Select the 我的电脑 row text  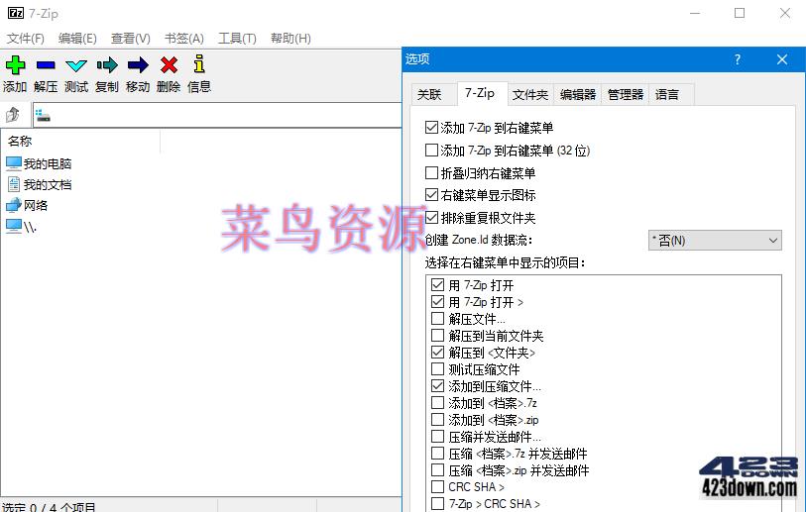pos(48,163)
